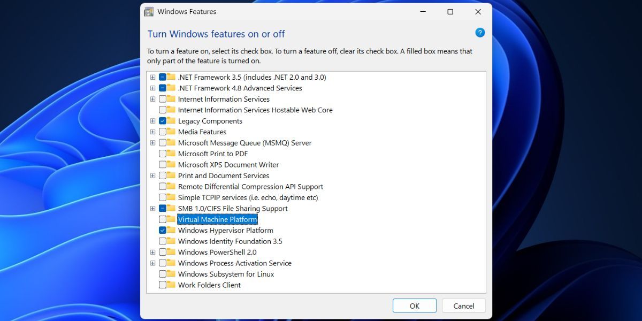Image resolution: width=642 pixels, height=321 pixels.
Task: Enable the Virtual Machine Platform checkbox
Action: click(x=163, y=219)
